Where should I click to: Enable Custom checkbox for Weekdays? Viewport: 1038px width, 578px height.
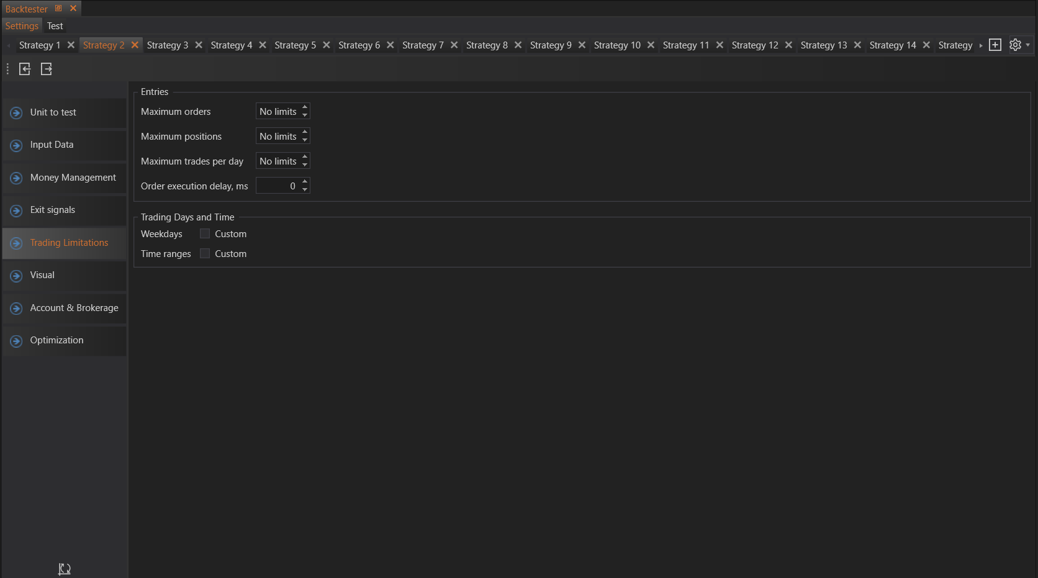coord(205,234)
